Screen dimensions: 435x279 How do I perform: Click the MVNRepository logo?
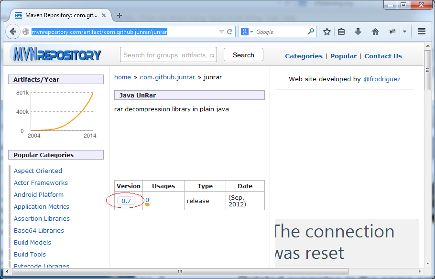pos(56,54)
